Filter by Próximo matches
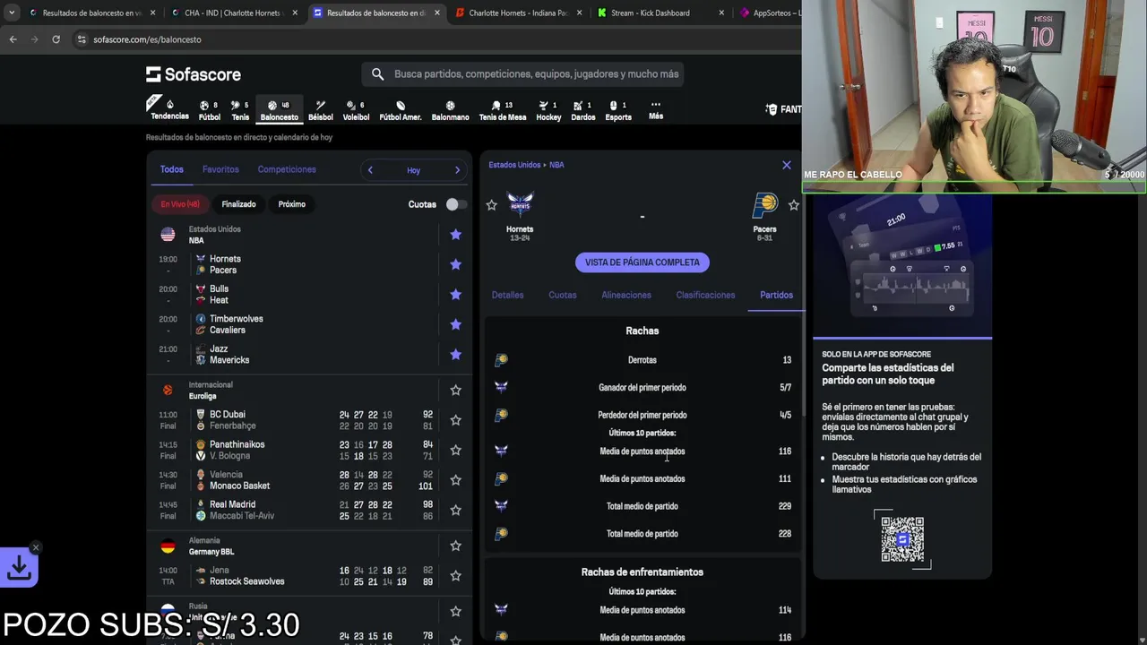Screen dimensions: 1147x645 click(291, 204)
